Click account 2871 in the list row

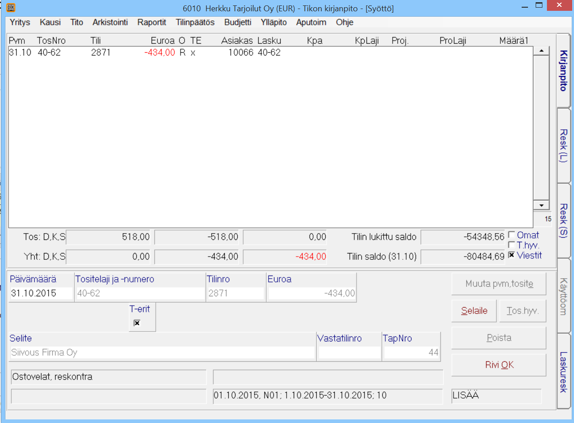(x=101, y=53)
